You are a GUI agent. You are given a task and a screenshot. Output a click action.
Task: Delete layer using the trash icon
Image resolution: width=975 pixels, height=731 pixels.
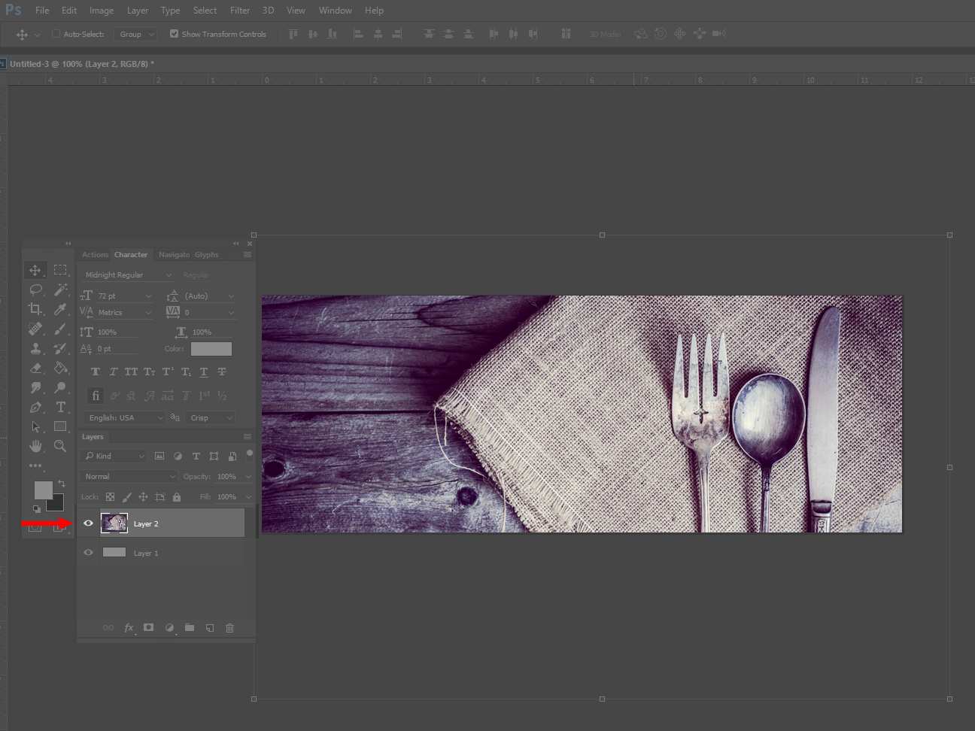[x=230, y=628]
